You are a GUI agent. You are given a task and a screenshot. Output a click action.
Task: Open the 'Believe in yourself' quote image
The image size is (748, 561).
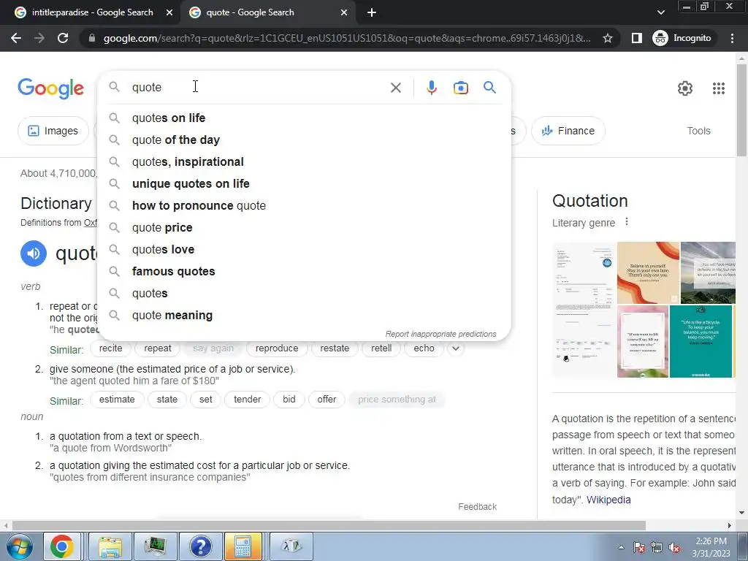648,273
